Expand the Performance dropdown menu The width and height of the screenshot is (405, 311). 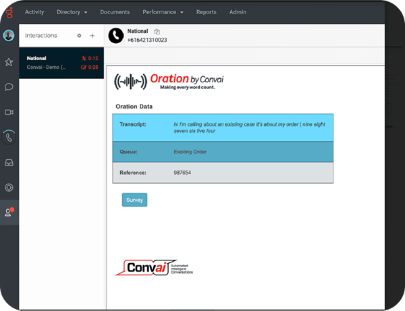pos(163,12)
